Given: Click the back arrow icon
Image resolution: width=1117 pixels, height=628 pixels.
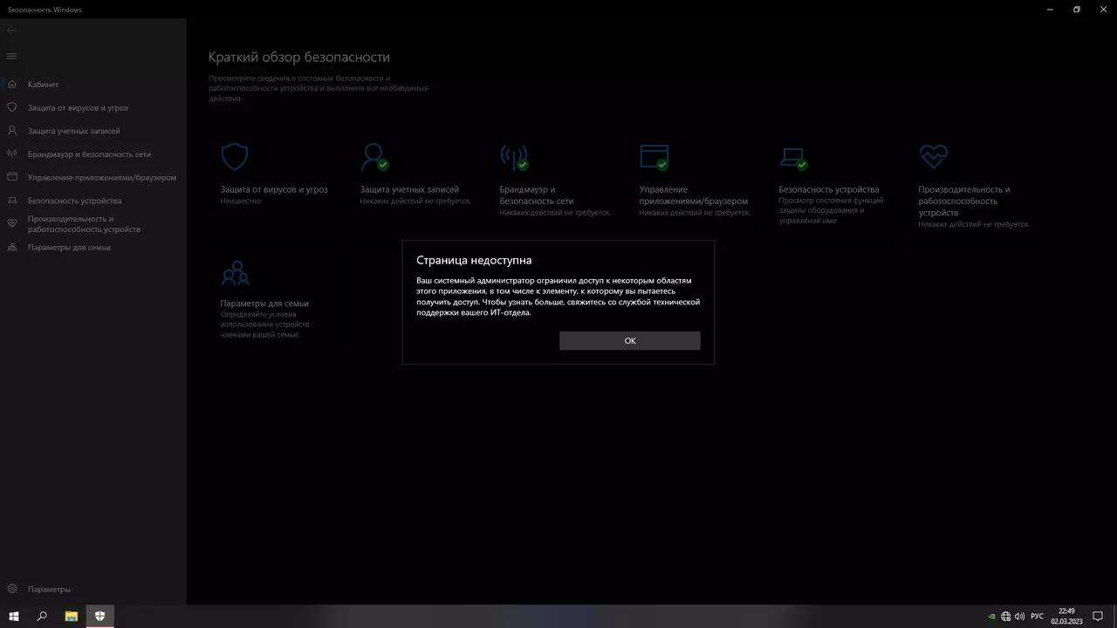Looking at the screenshot, I should [11, 31].
